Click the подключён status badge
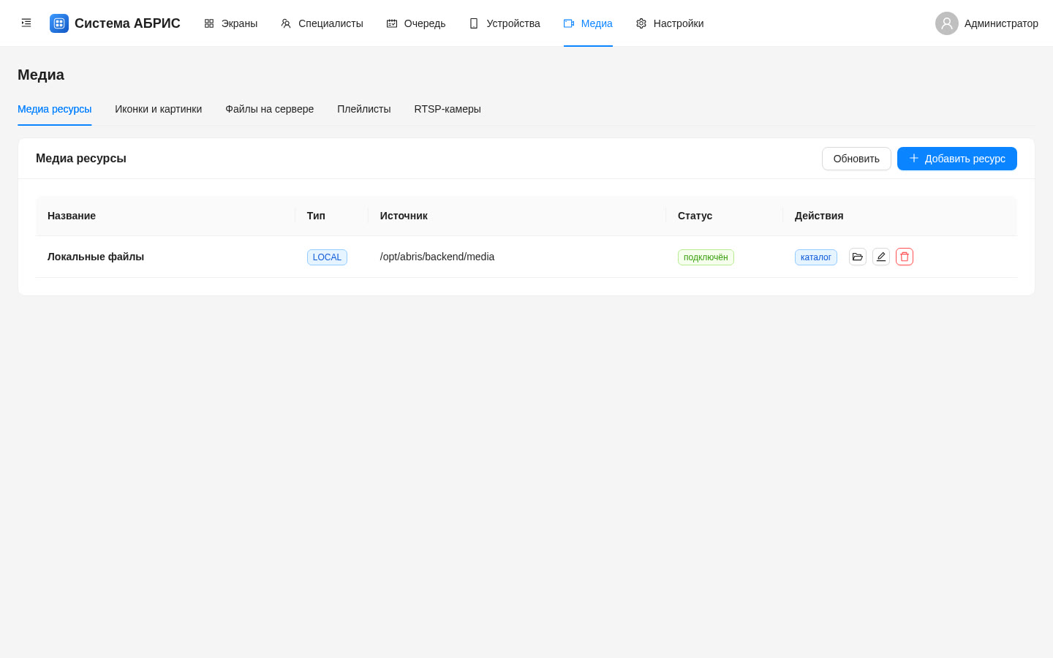Viewport: 1053px width, 658px height. click(706, 257)
